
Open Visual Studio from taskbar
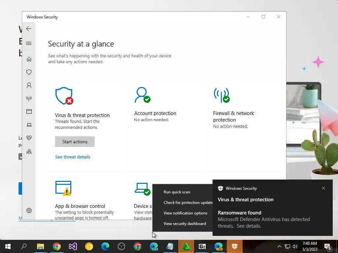pyautogui.click(x=73, y=246)
